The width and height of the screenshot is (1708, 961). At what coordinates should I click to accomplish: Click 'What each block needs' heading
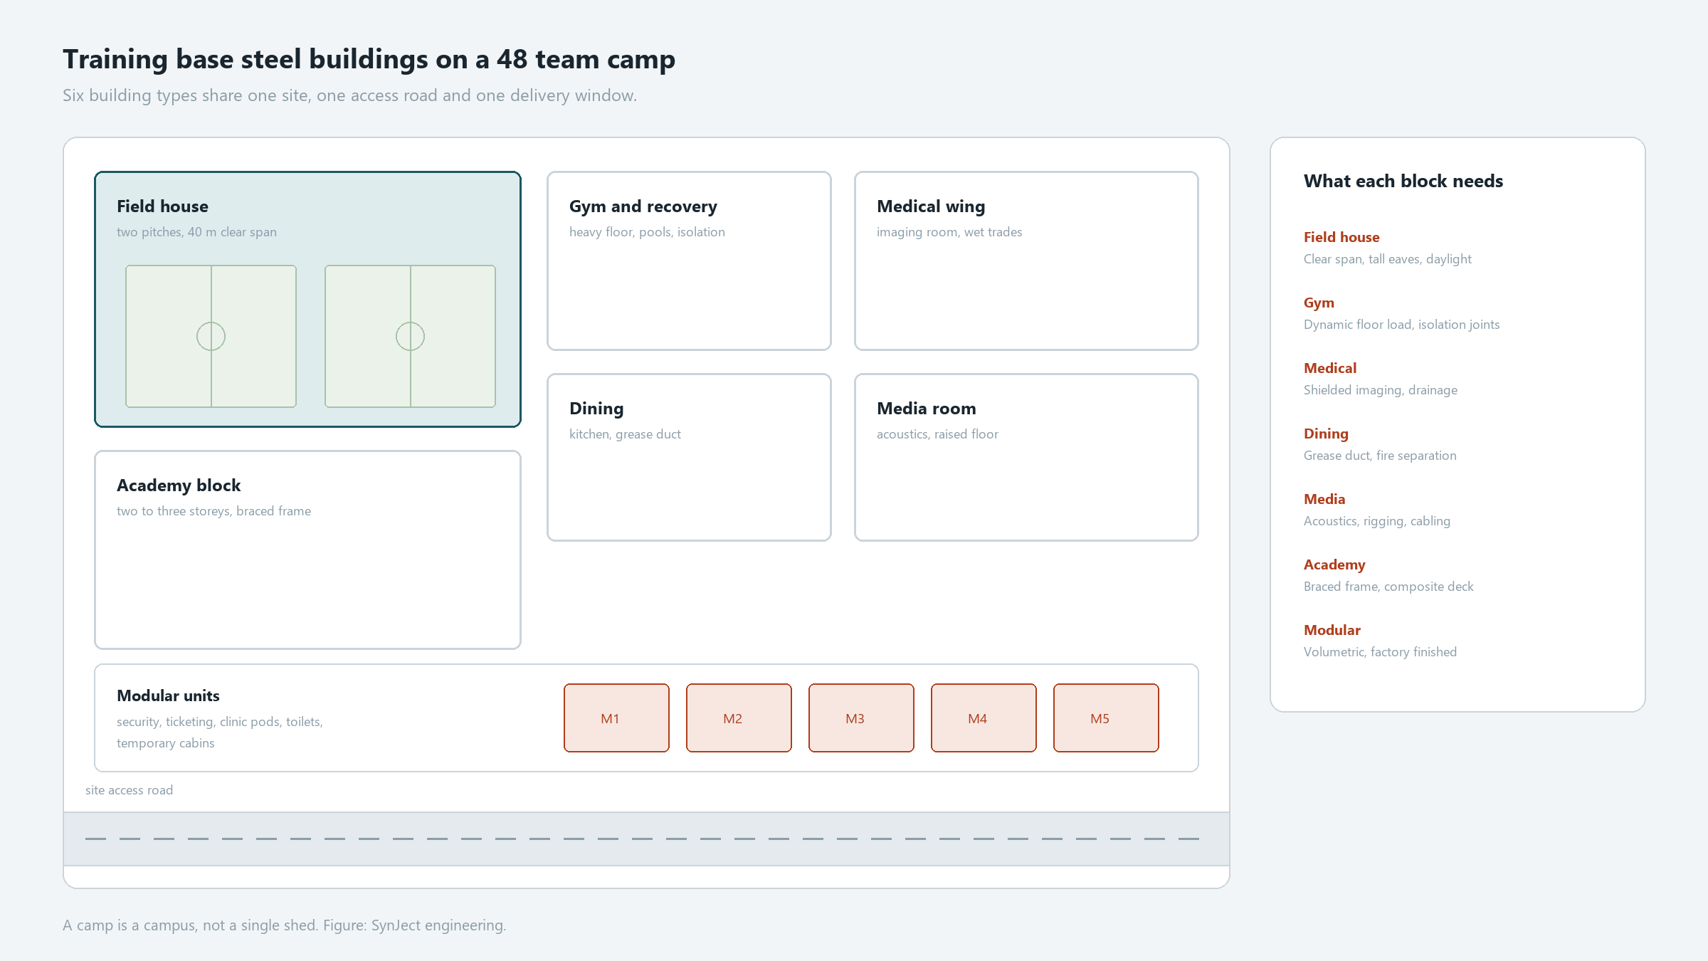coord(1403,181)
